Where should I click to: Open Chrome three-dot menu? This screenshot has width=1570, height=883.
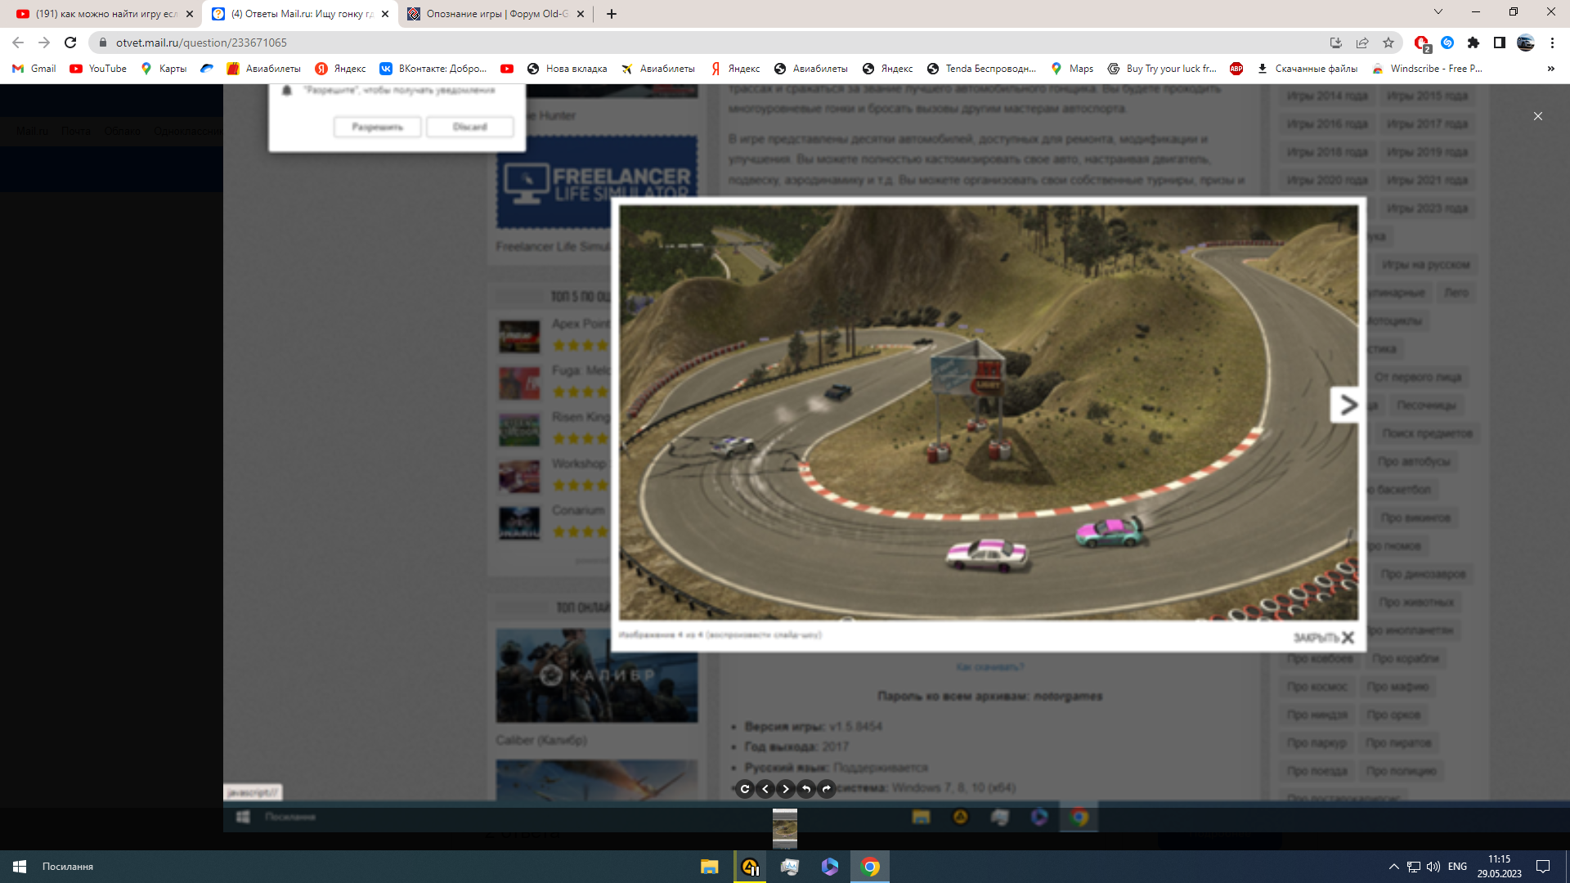[x=1552, y=43]
